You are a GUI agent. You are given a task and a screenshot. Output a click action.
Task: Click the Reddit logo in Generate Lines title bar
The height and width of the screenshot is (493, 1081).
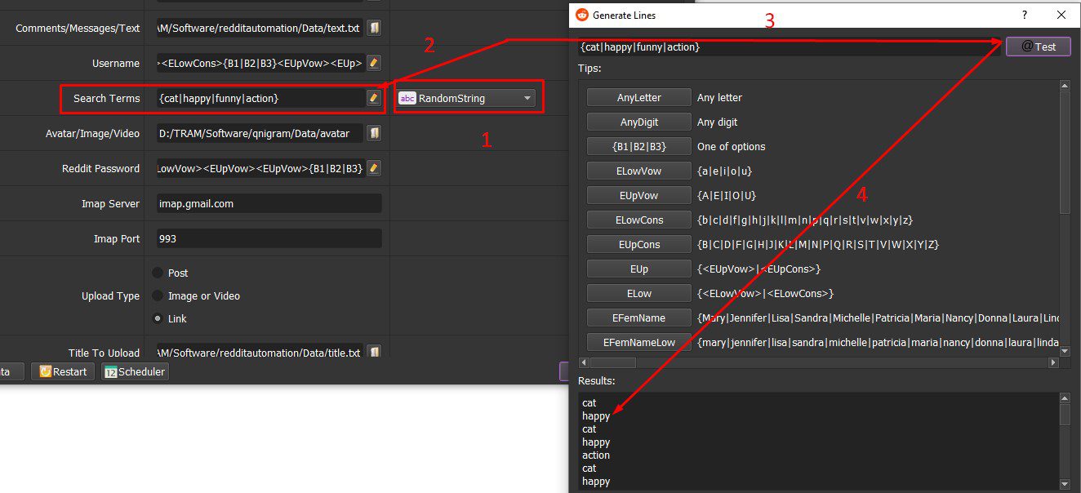[x=582, y=15]
